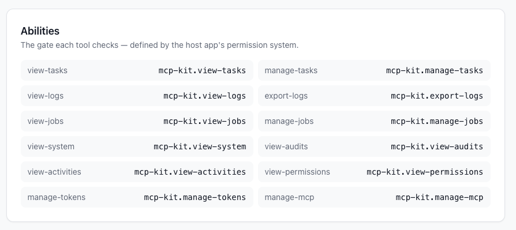Click the export-logs label
The height and width of the screenshot is (230, 516).
tap(286, 96)
